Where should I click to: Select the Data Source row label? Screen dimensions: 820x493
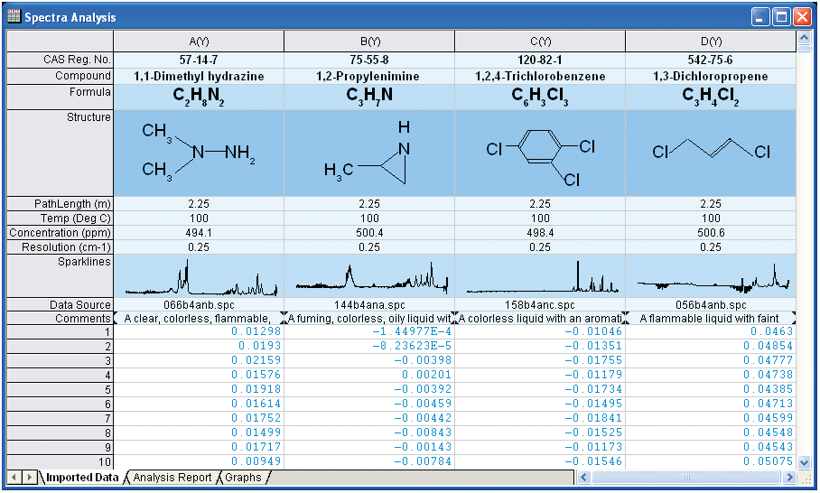coord(61,305)
